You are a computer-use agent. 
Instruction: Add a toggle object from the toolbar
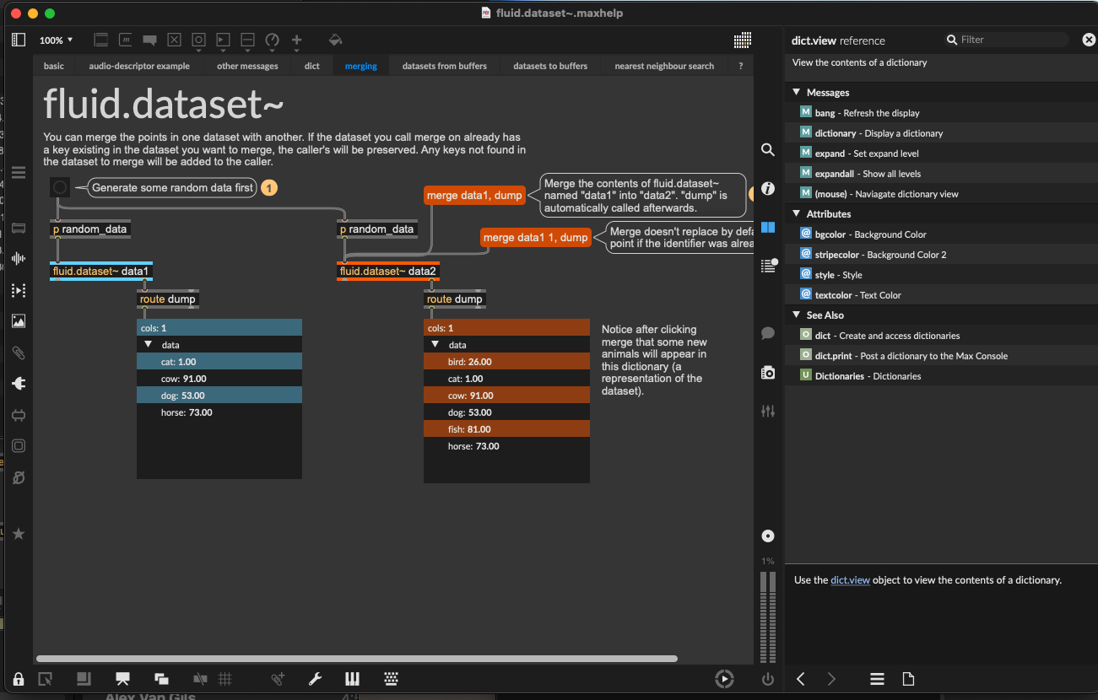(174, 40)
